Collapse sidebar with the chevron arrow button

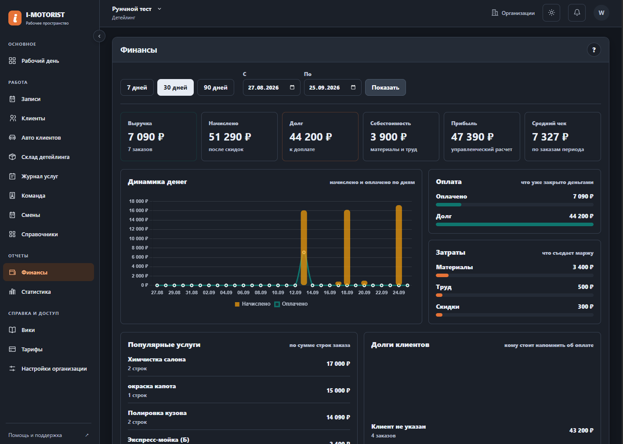pos(99,36)
